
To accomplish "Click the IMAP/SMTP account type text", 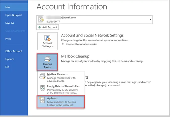I will point(53,21).
